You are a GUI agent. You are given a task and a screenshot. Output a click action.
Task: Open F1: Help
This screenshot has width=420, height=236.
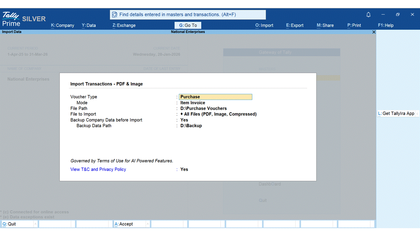pyautogui.click(x=386, y=25)
